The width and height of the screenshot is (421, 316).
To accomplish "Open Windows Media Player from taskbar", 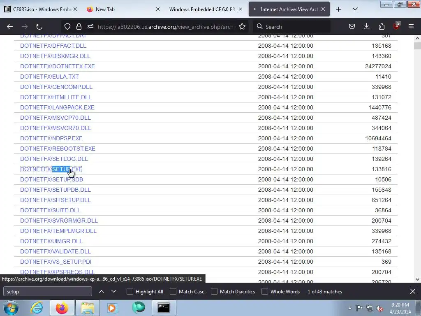I will pyautogui.click(x=113, y=308).
